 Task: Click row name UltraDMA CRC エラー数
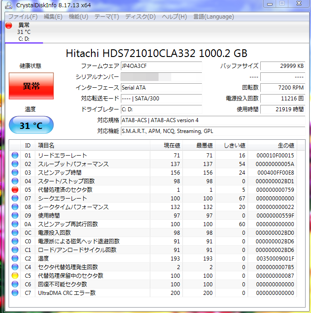click(x=67, y=293)
